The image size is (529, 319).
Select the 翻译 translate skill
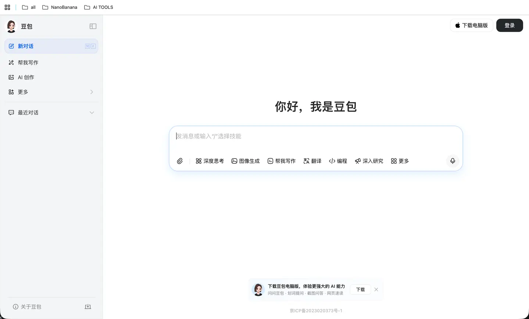pyautogui.click(x=312, y=161)
